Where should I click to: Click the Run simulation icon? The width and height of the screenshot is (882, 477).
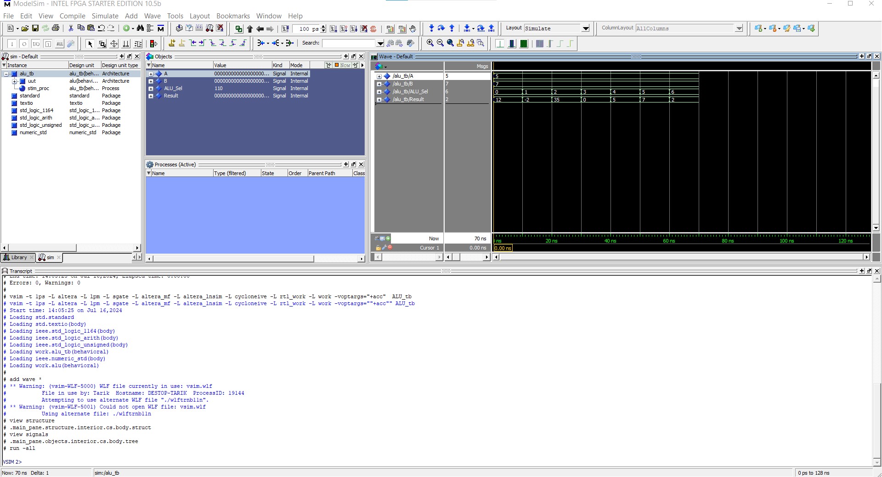(x=334, y=28)
